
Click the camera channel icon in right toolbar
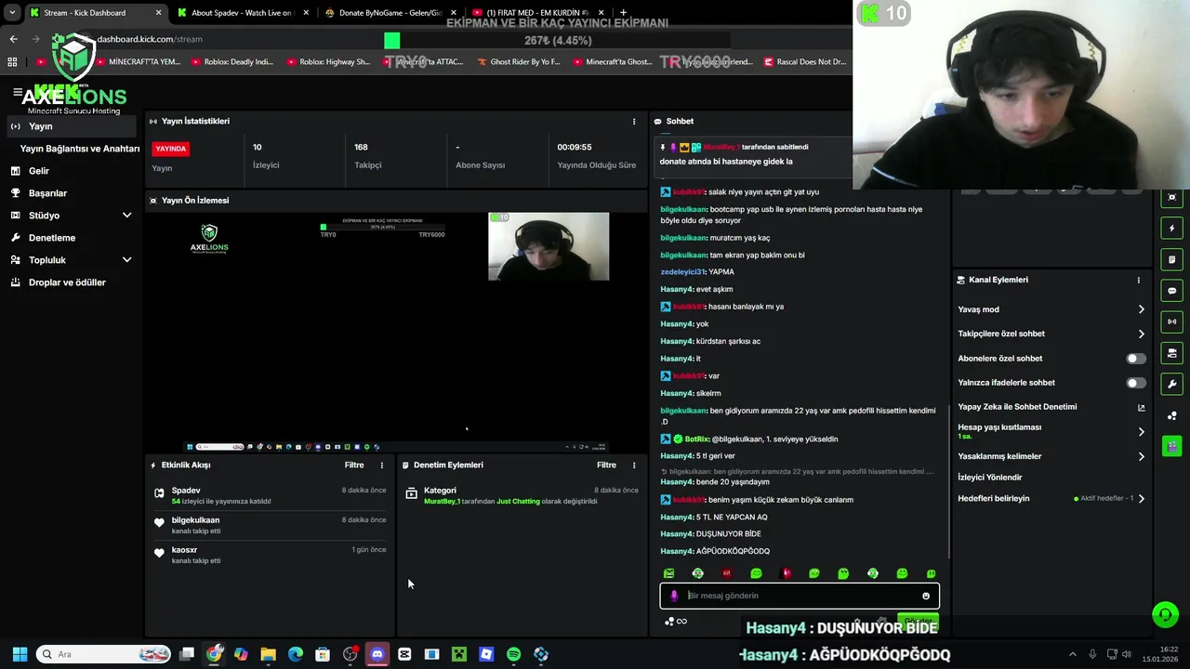(x=1171, y=353)
